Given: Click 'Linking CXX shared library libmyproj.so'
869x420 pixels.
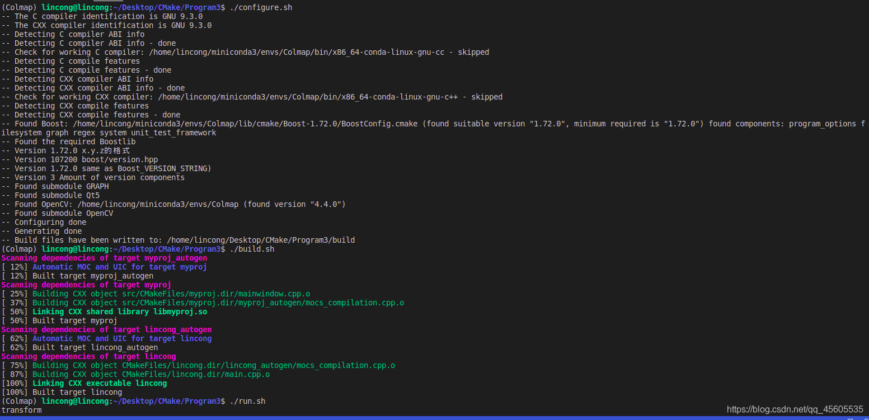Looking at the screenshot, I should 120,312.
